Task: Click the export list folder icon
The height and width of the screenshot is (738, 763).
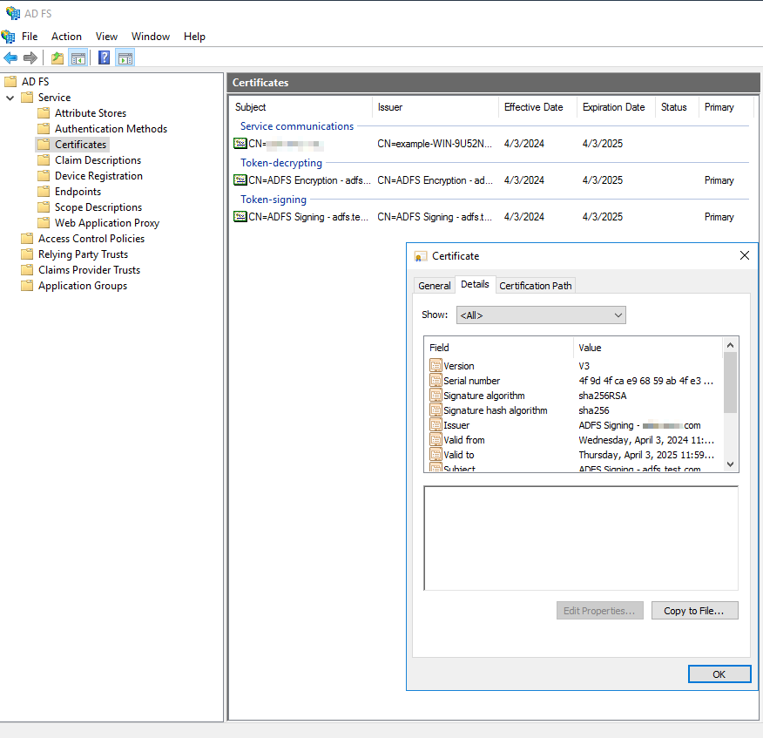Action: coord(57,58)
